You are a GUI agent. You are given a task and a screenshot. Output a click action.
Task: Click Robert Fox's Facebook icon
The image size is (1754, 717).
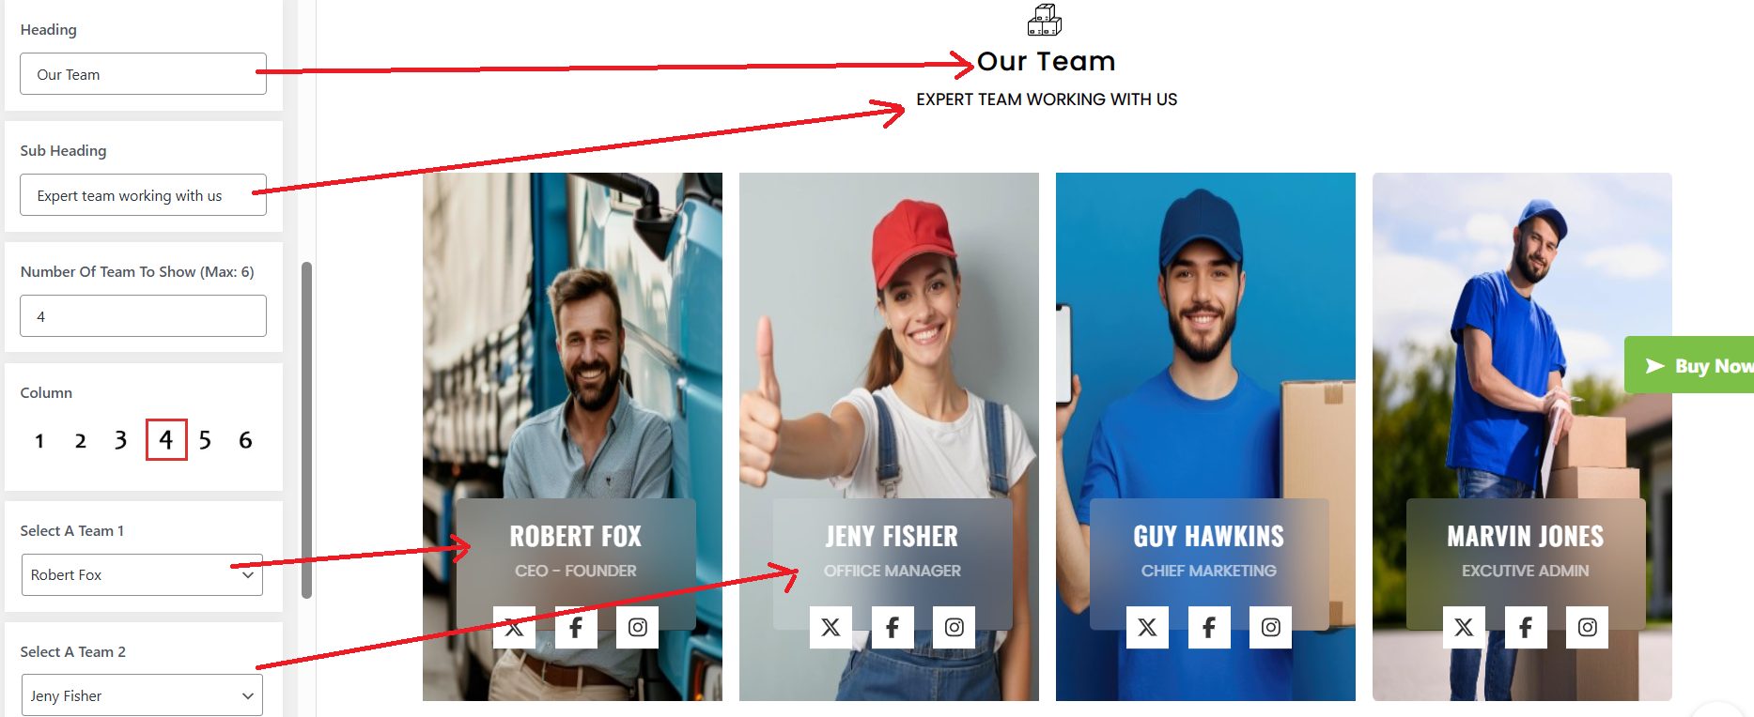coord(576,627)
